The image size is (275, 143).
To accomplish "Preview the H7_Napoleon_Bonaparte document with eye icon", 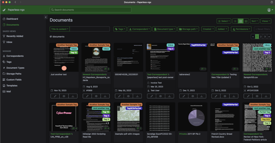I will tap(96, 96).
